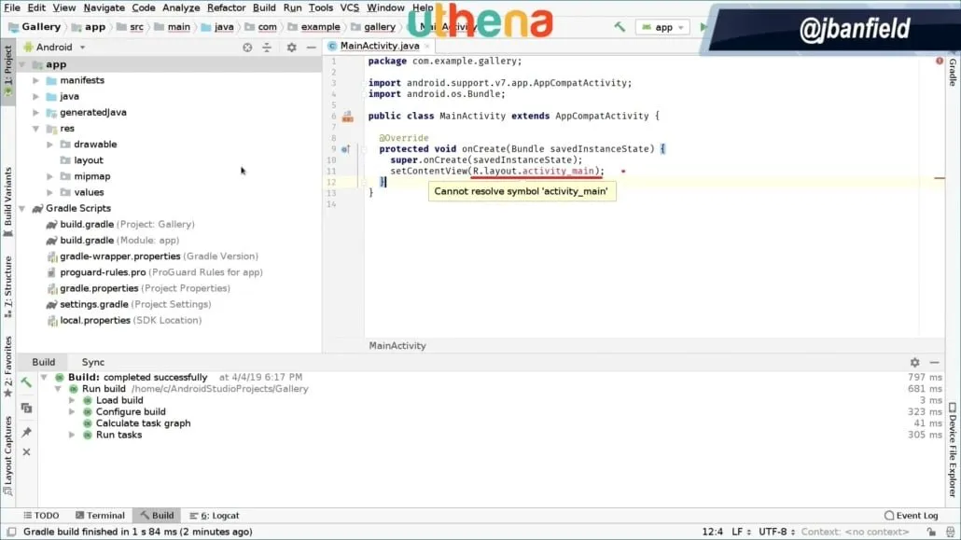Open Project panel settings gear
The width and height of the screenshot is (961, 540).
292,48
